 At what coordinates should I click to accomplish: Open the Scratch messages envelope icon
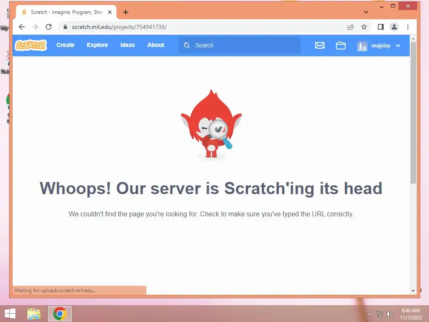[x=320, y=45]
